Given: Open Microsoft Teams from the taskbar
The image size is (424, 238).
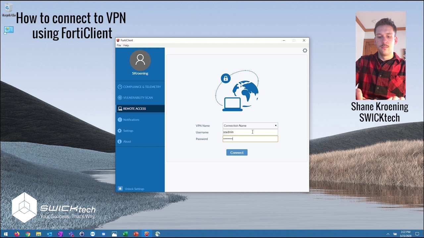Looking at the screenshot, I should [71, 234].
